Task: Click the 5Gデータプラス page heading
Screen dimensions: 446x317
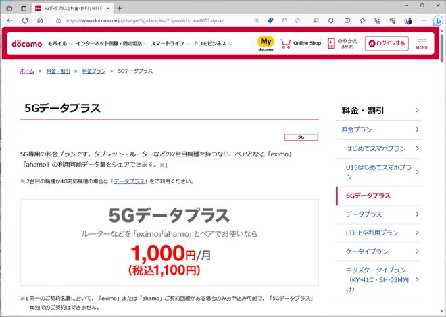Action: tap(63, 108)
